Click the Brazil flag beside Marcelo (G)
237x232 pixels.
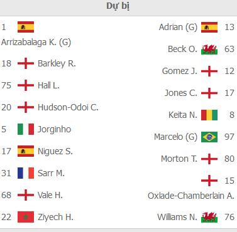point(209,137)
